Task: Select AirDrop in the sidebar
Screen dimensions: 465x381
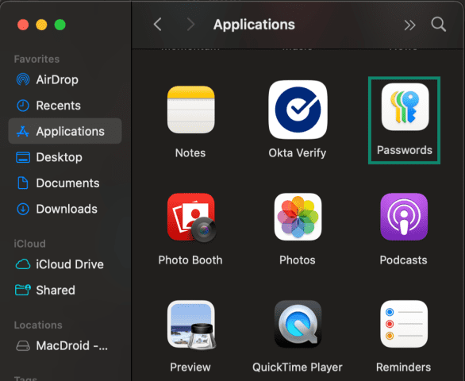Action: pos(65,79)
